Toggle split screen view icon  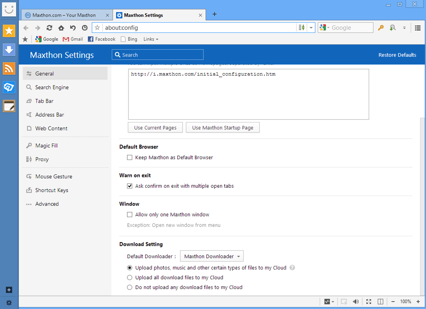click(x=381, y=302)
